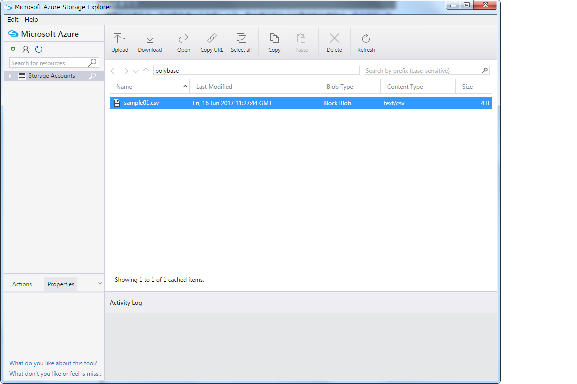Click the plug connect icon in sidebar
Screen dimensions: 577x384
tap(13, 49)
